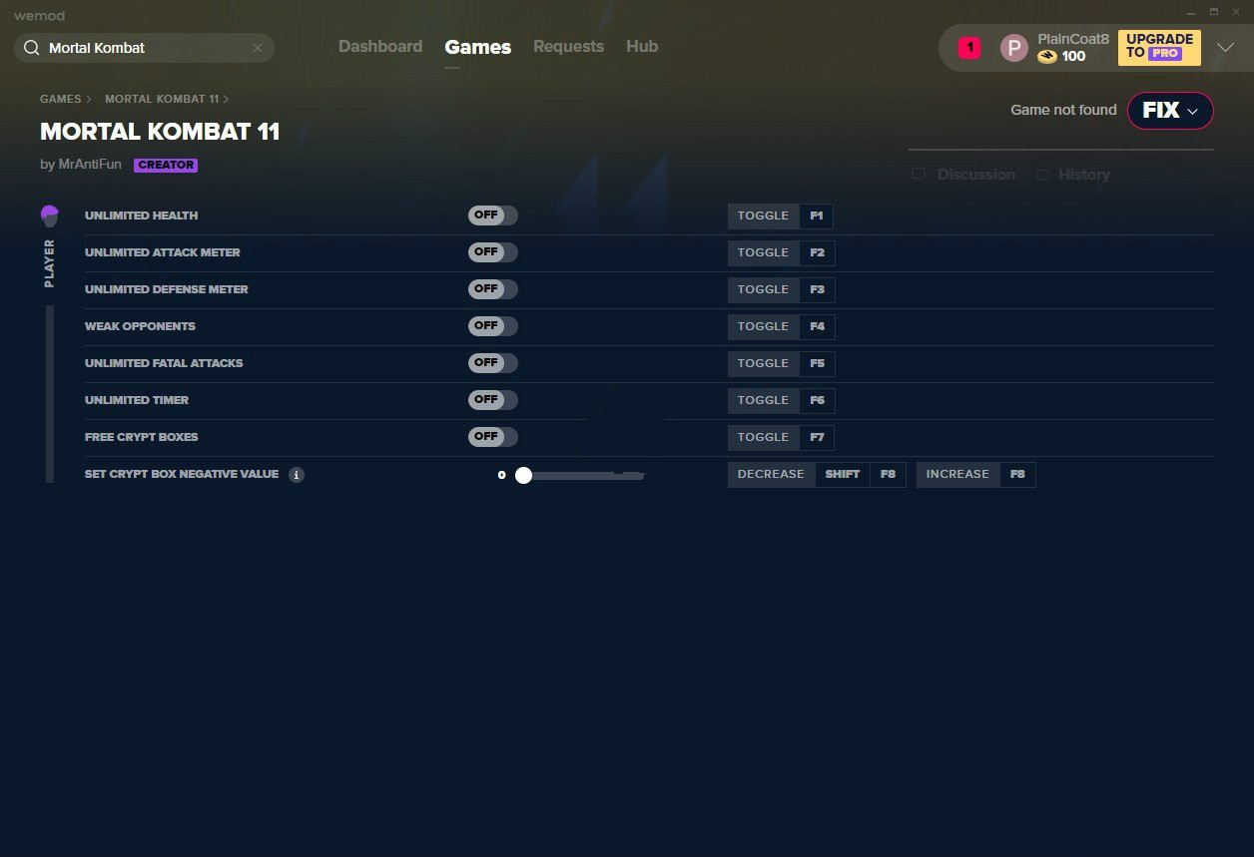Click the PlainCoat8 profile avatar
The width and height of the screenshot is (1254, 857).
pos(1013,48)
